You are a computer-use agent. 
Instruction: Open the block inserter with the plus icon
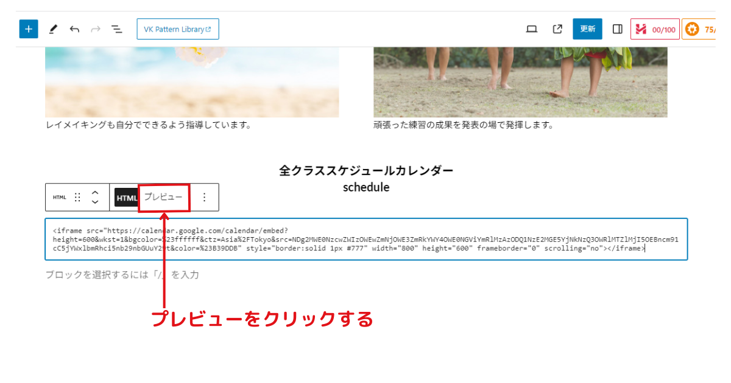[x=29, y=29]
